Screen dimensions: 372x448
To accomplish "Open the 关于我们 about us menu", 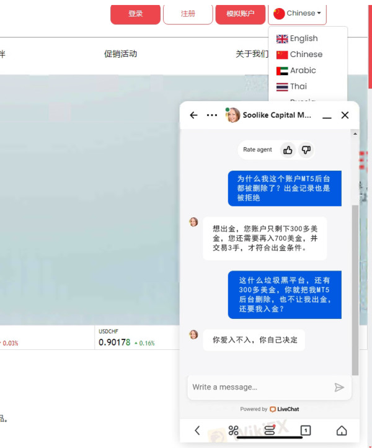I will click(x=252, y=54).
